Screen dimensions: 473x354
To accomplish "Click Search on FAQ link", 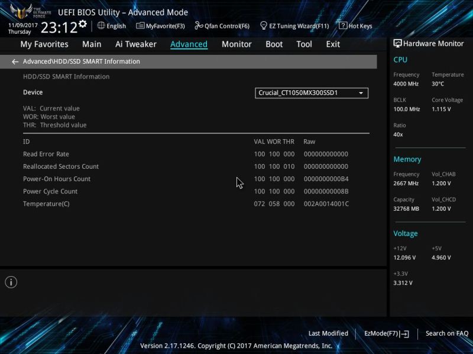I will [x=447, y=333].
